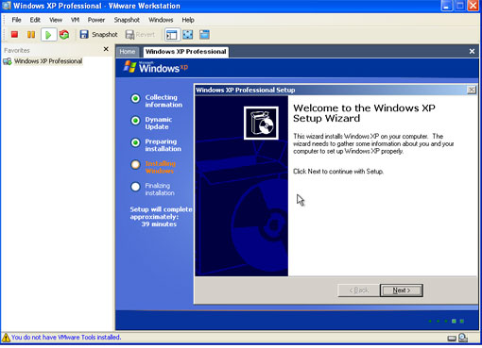482x348 pixels.
Task: Click the Windows XP logo in the setup banner
Action: [156, 67]
